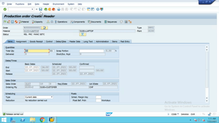Click the Print icon in toolbar
Viewport: 219px width, 123px height.
click(59, 9)
